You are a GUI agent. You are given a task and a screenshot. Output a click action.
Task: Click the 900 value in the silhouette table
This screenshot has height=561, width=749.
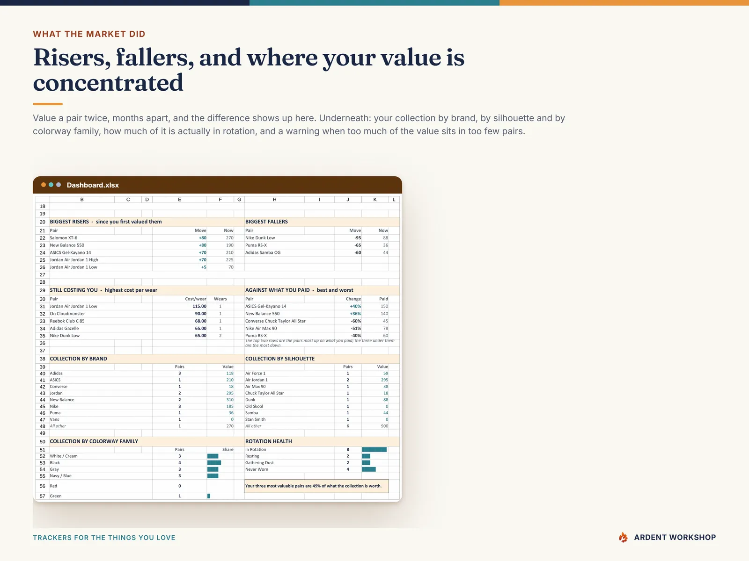click(384, 426)
